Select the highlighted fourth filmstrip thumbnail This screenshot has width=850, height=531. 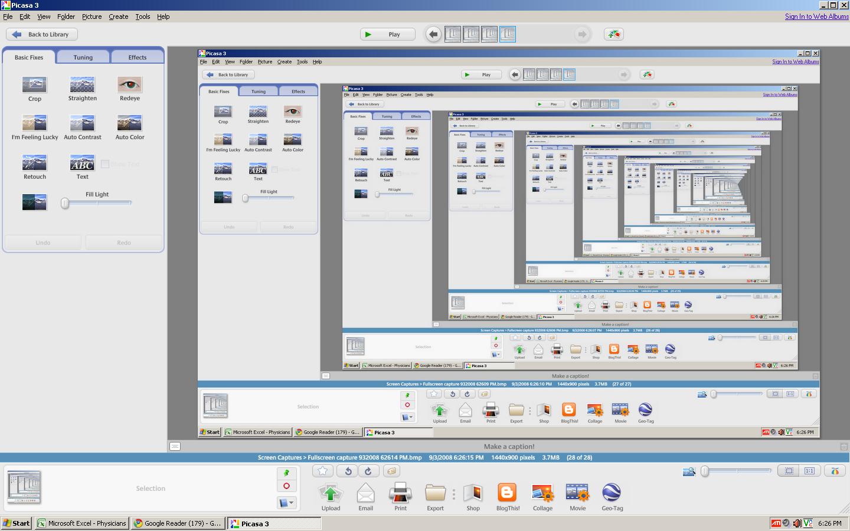pyautogui.click(x=508, y=34)
